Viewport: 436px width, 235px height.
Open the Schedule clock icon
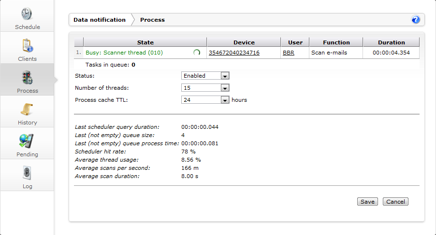pos(27,14)
